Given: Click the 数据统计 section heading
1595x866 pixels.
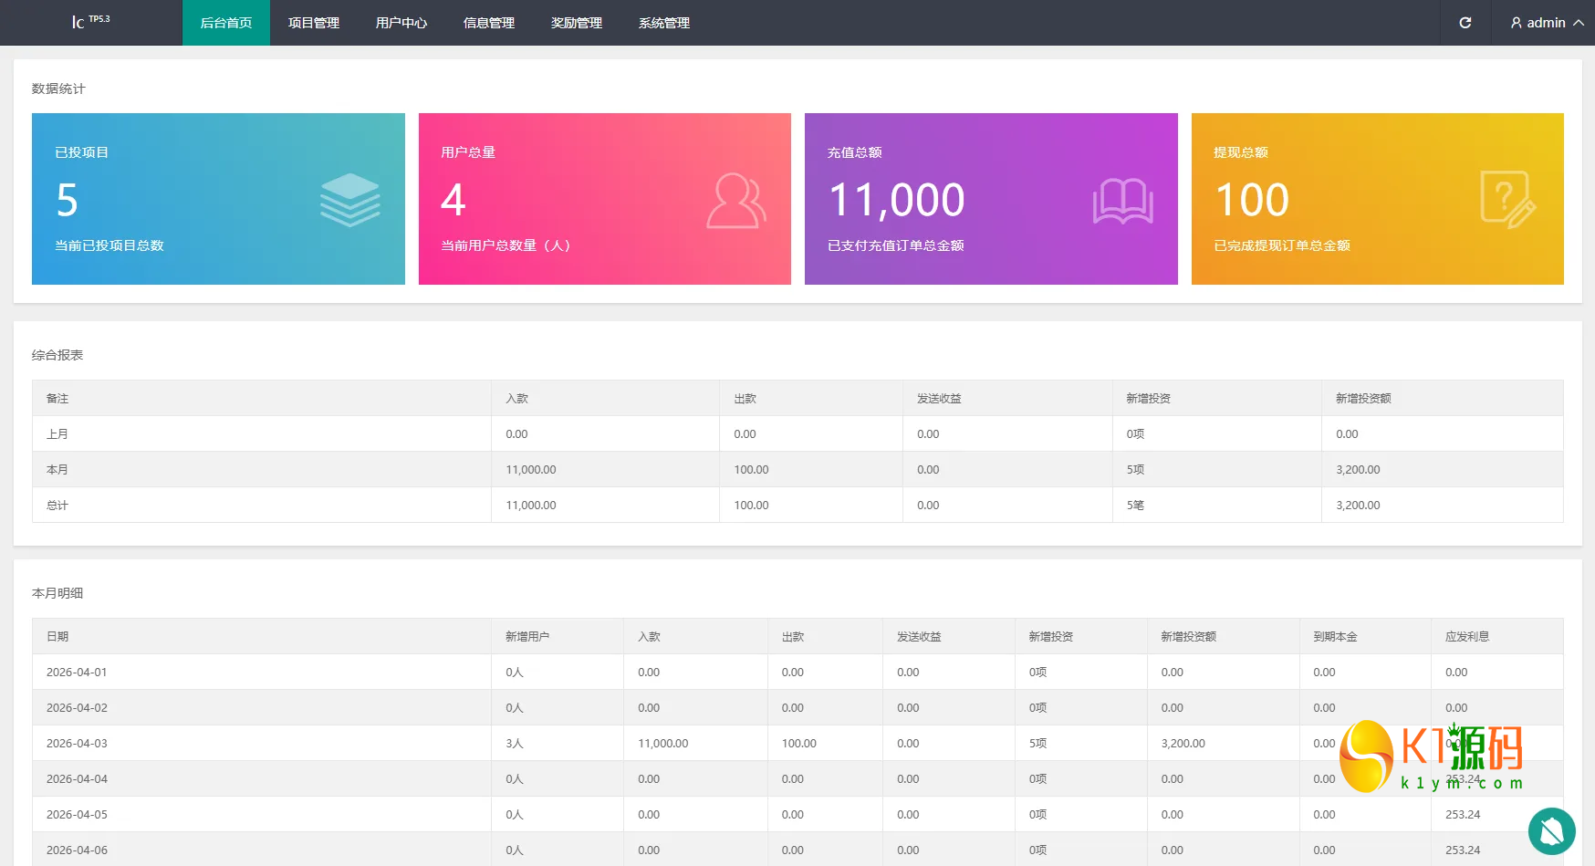Looking at the screenshot, I should pos(58,89).
